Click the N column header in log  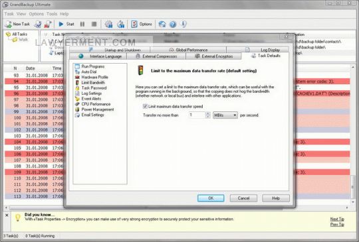point(15,68)
